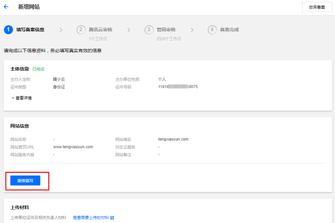Viewport: 335px width, 223px height.
Task: Select the step 2 circle icon
Action: (x=82, y=30)
